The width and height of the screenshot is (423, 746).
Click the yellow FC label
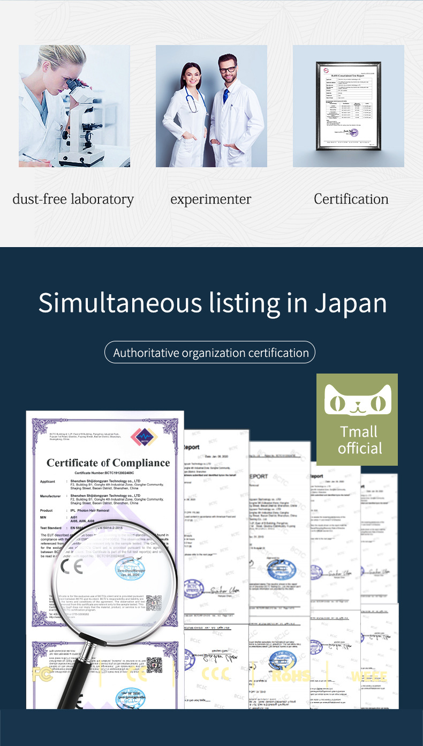coord(41,674)
